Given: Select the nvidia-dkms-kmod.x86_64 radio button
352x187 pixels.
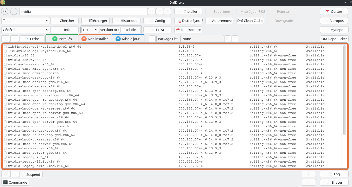Looking at the screenshot, I should pyautogui.click(x=5, y=64).
